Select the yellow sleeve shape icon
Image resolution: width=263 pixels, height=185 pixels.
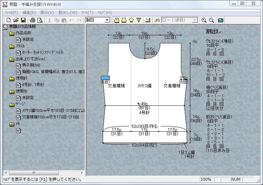click(131, 20)
